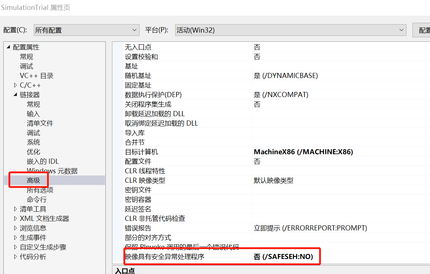Expand the 代码分析 node
This screenshot has width=430, height=274.
point(15,256)
